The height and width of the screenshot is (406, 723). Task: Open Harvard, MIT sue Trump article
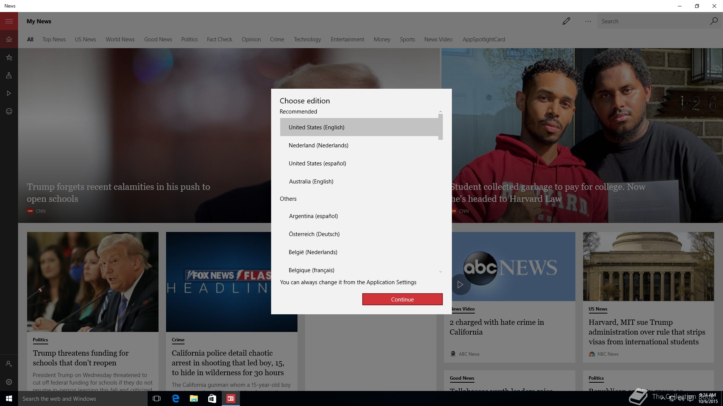pyautogui.click(x=647, y=332)
